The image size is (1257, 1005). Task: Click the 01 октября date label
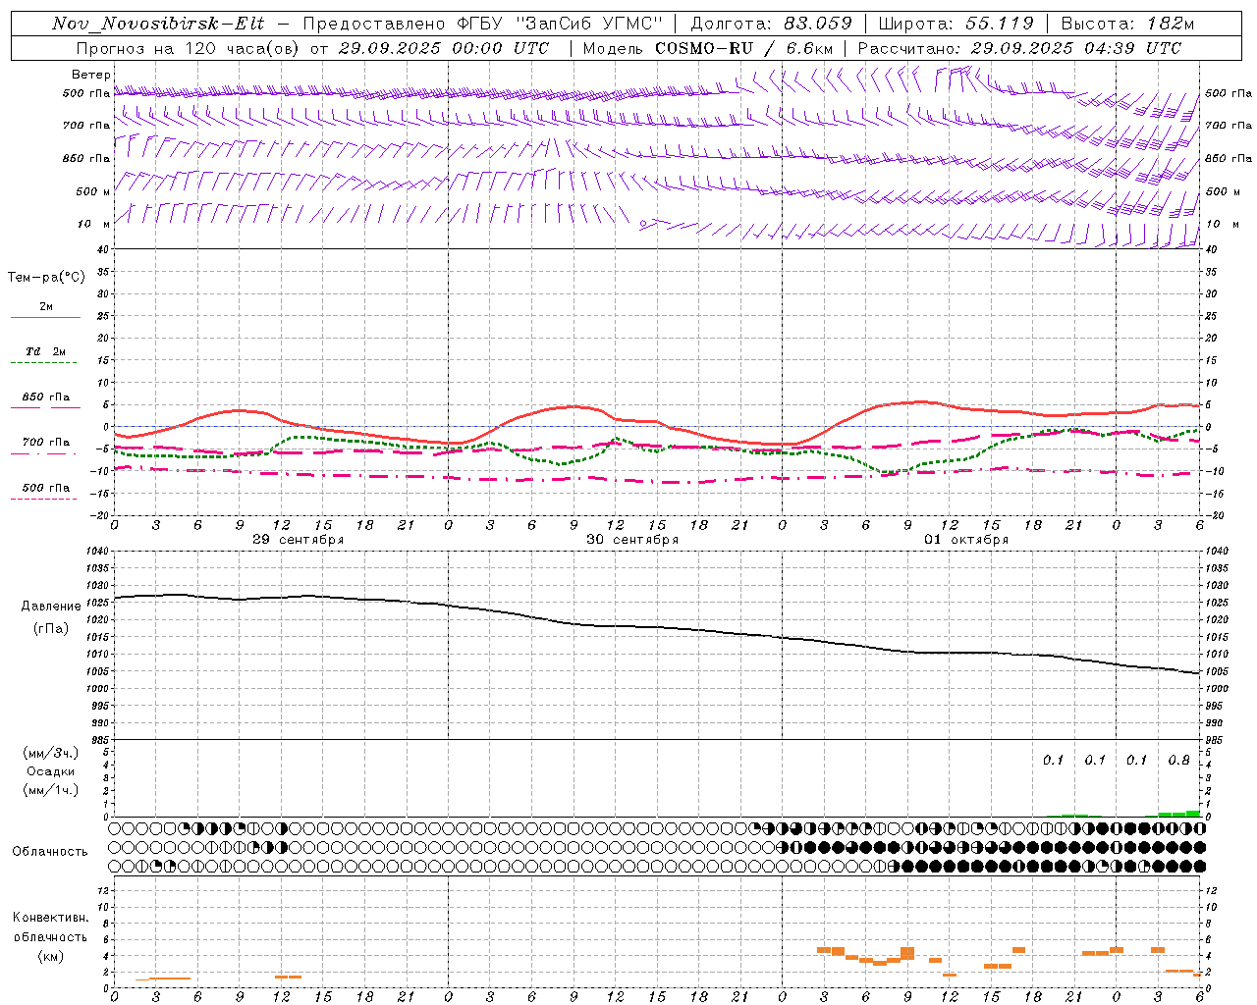[966, 540]
